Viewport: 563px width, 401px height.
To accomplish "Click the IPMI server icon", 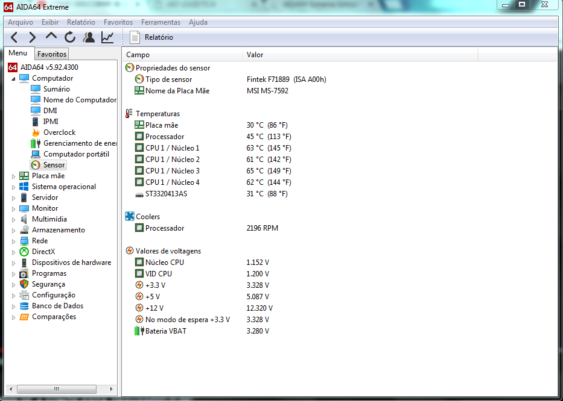I will (x=35, y=122).
